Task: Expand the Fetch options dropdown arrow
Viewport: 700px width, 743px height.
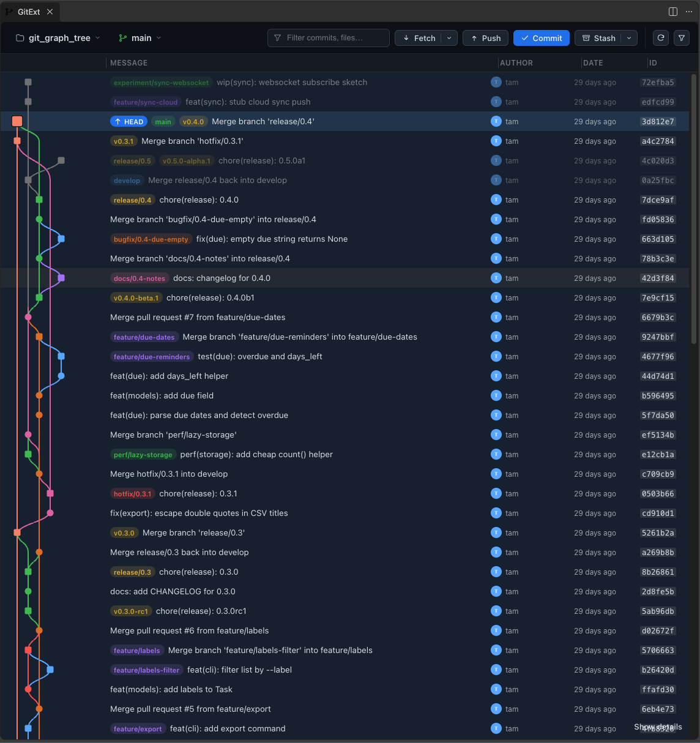Action: click(449, 38)
